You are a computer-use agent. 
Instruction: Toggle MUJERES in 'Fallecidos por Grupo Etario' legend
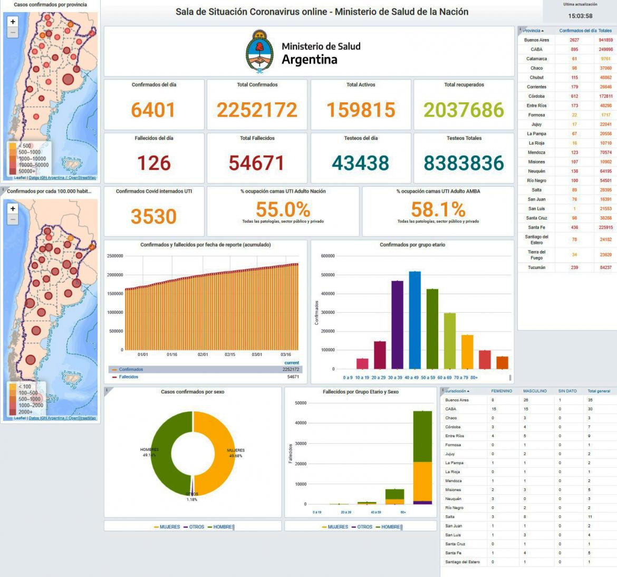coord(335,526)
